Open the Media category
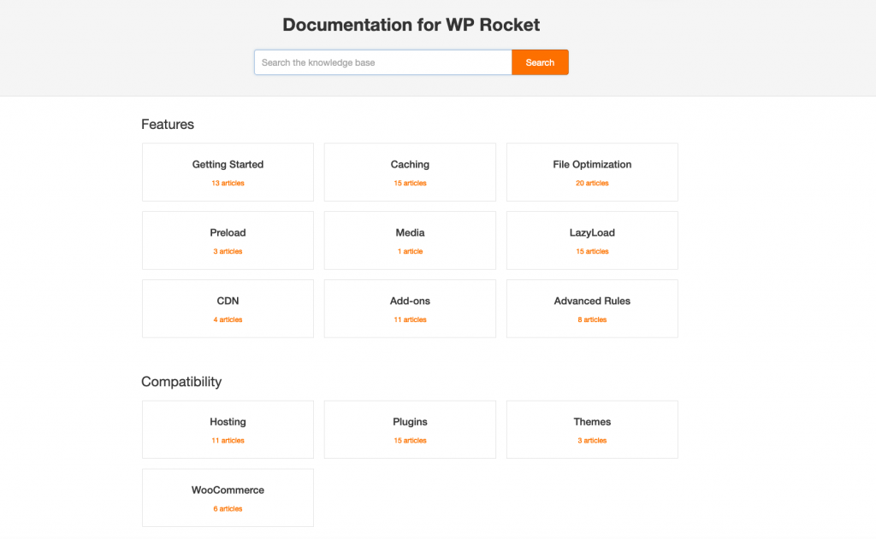876x539 pixels. coord(410,232)
